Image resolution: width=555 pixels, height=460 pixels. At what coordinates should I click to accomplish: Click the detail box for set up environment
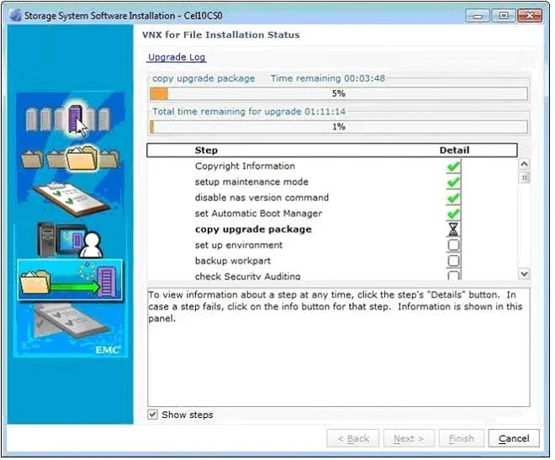point(453,245)
